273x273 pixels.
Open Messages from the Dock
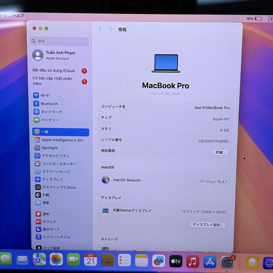click(6, 259)
